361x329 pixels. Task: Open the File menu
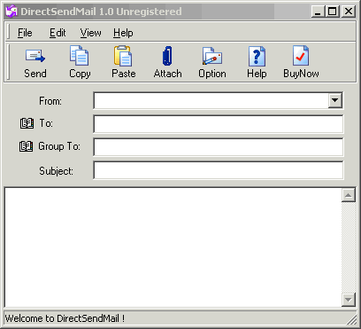point(25,33)
